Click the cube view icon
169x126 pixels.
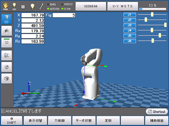pos(7,78)
